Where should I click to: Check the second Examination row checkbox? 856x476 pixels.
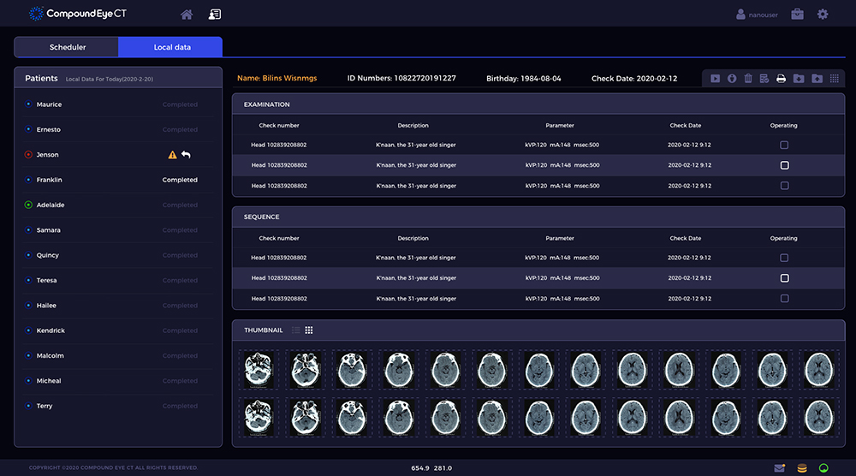(x=784, y=165)
